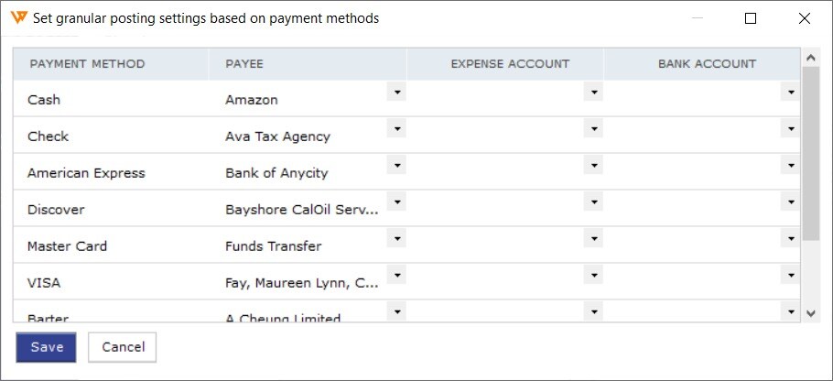Click the orange app logo in title bar
The width and height of the screenshot is (833, 381).
click(x=18, y=18)
